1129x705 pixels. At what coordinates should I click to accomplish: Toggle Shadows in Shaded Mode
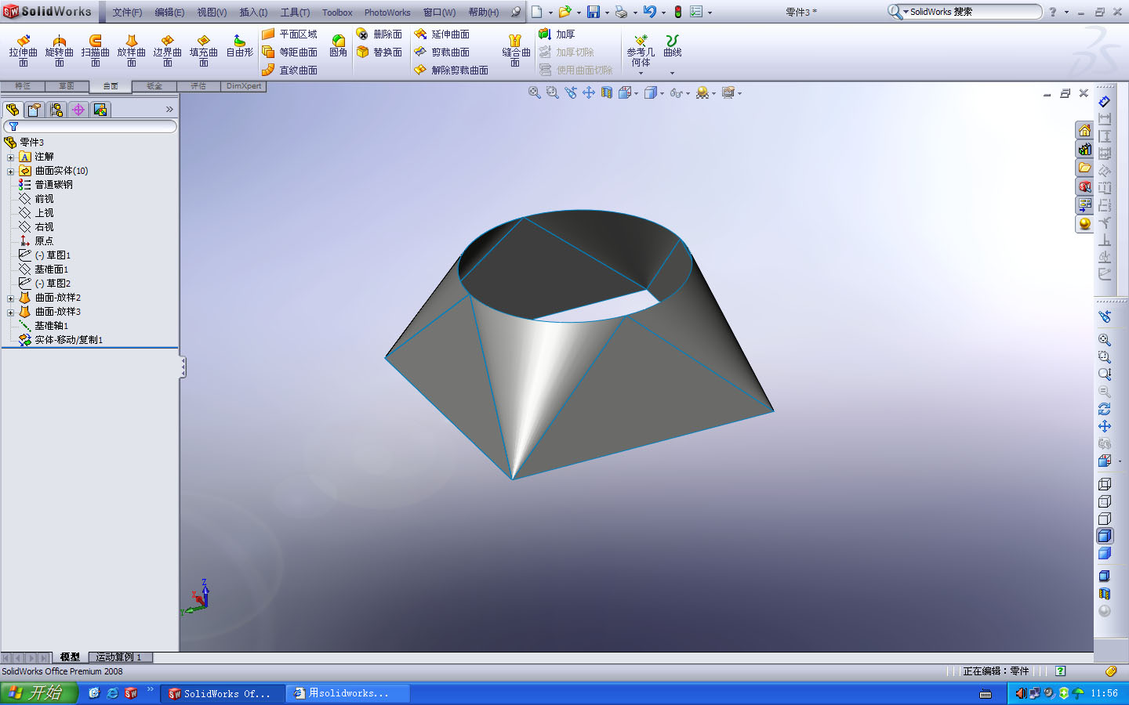(x=1105, y=576)
